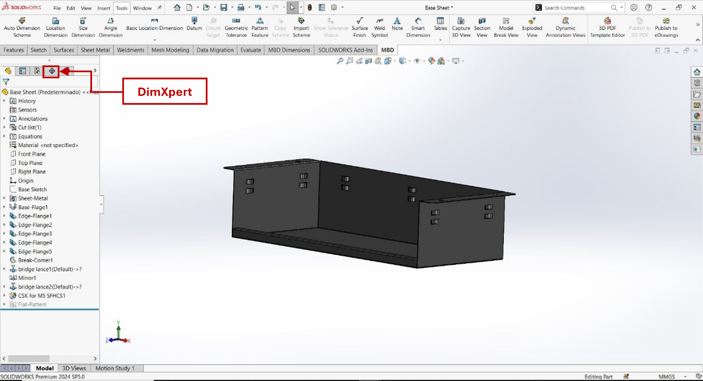Select the Weld Symbol tool
Viewport: 703px width, 381px height.
point(380,27)
